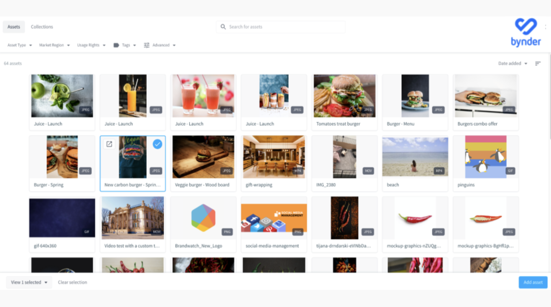
Task: Click the Advanced filter sliders icon
Action: [147, 45]
